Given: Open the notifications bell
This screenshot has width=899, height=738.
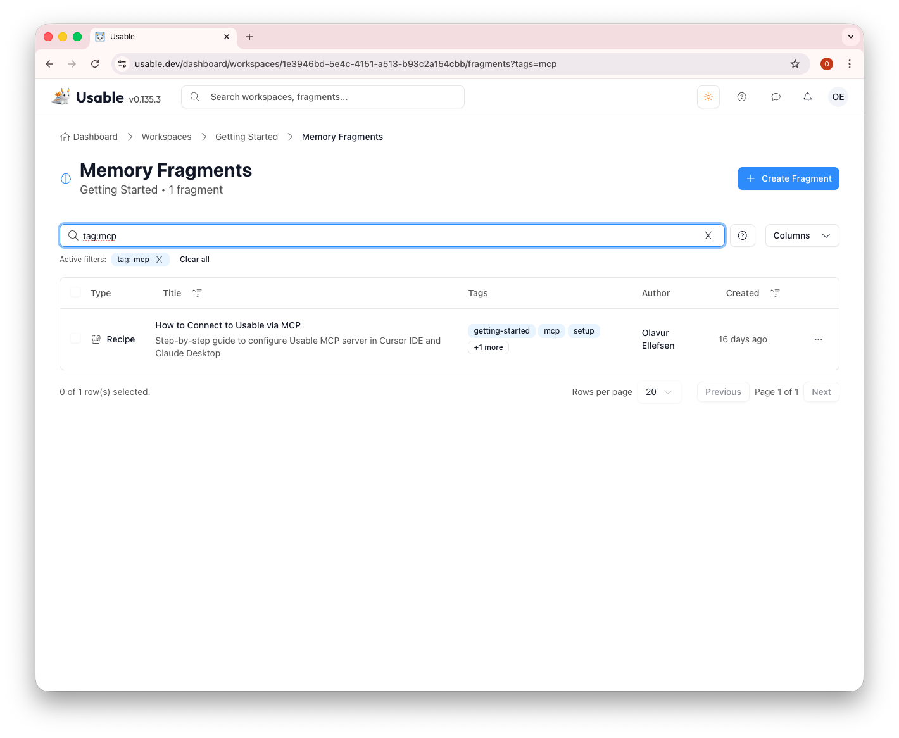Looking at the screenshot, I should tap(807, 97).
